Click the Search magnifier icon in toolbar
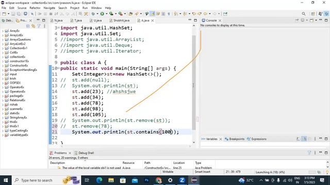Viewport: 330px width, 185px height. click(304, 14)
